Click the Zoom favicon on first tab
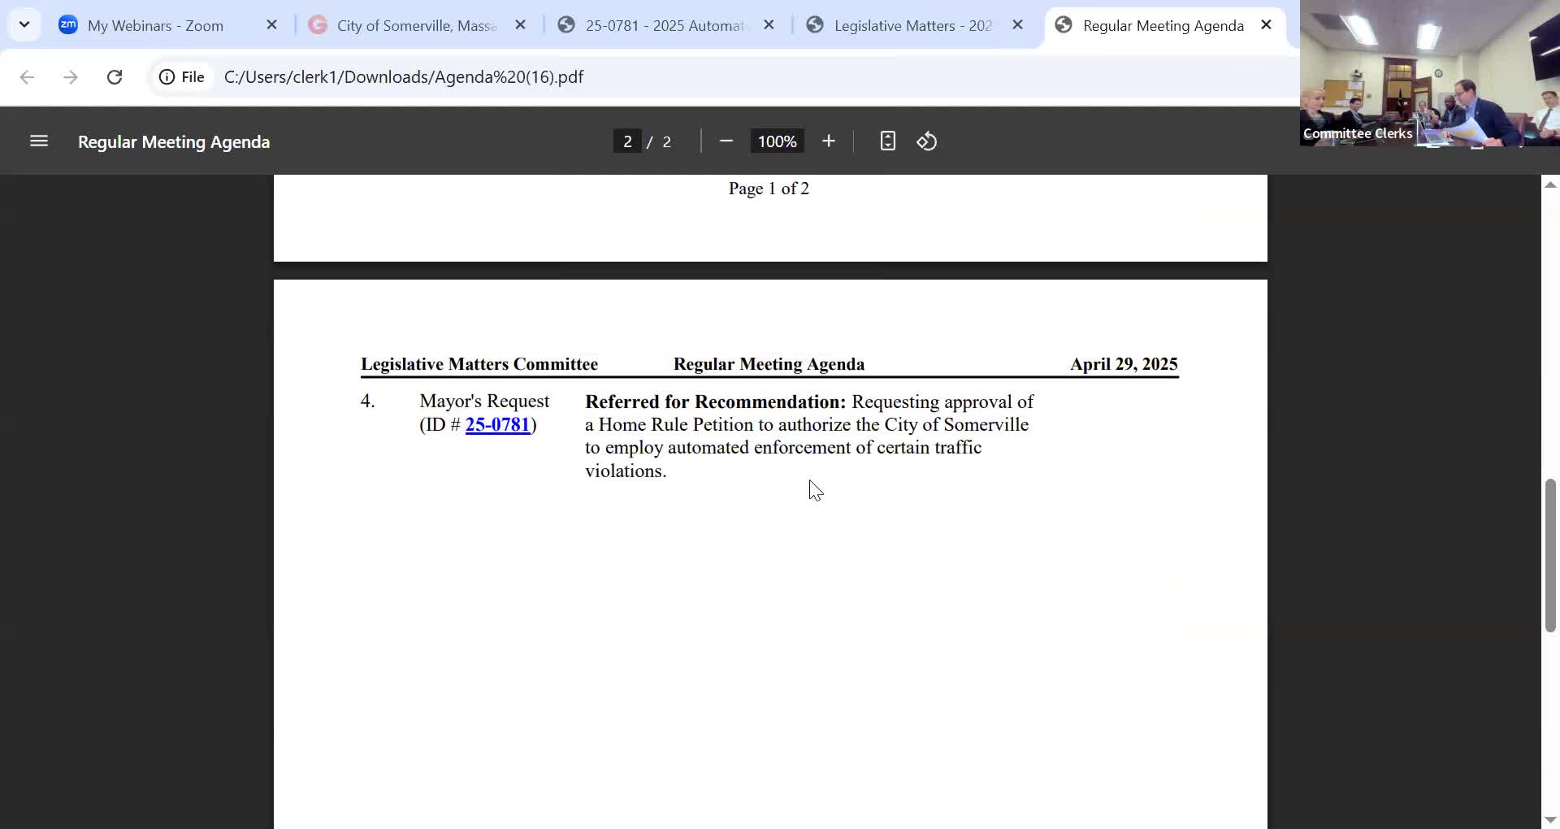Image resolution: width=1560 pixels, height=829 pixels. 68,25
